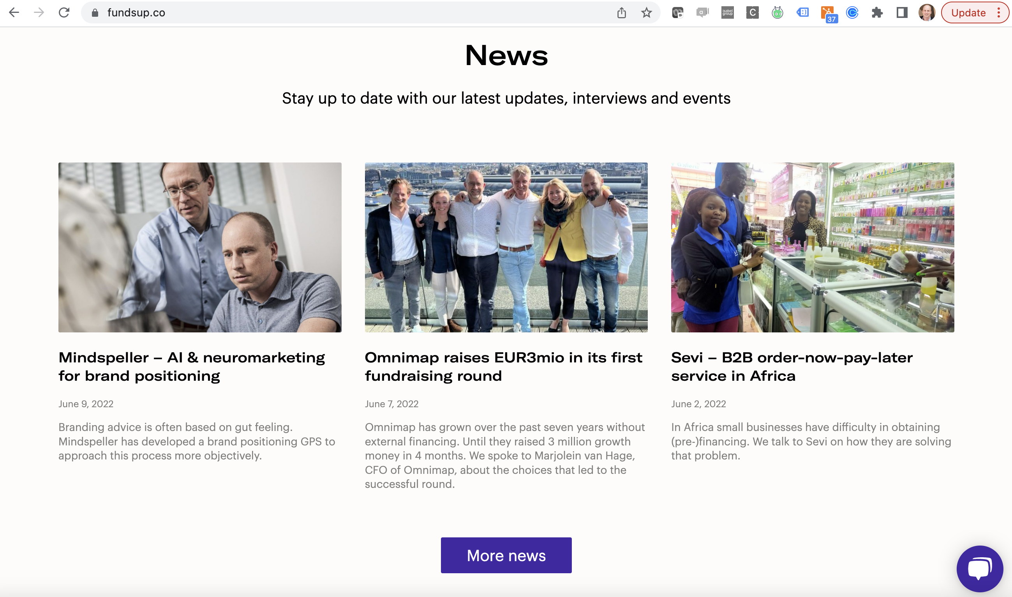
Task: Open the chat widget bubble
Action: pyautogui.click(x=979, y=569)
